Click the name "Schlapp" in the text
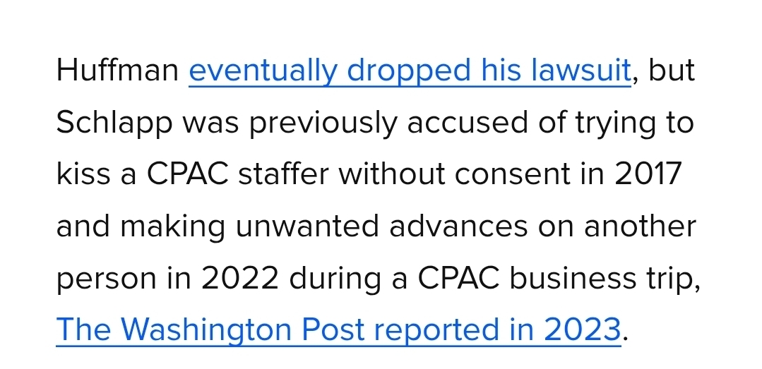The width and height of the screenshot is (762, 369). 114,123
